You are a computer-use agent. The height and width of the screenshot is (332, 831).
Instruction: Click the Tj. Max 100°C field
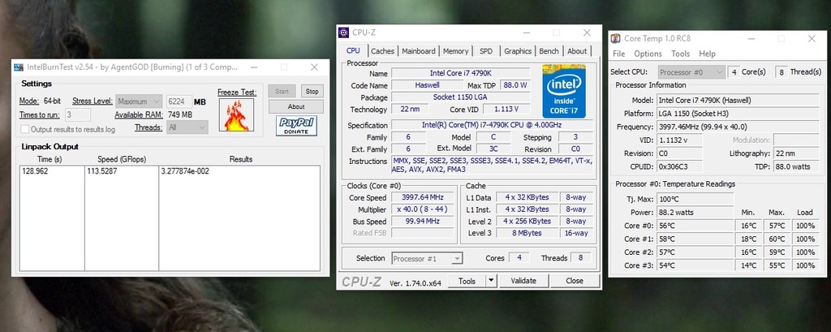click(695, 199)
